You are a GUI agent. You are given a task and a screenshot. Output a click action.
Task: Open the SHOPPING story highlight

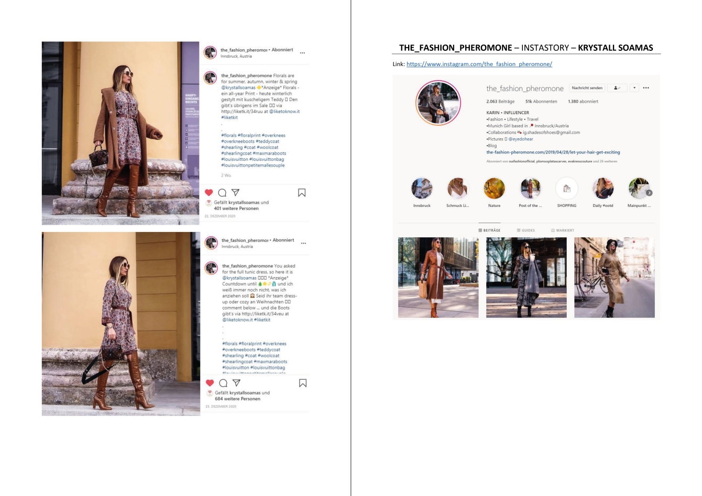pos(566,189)
